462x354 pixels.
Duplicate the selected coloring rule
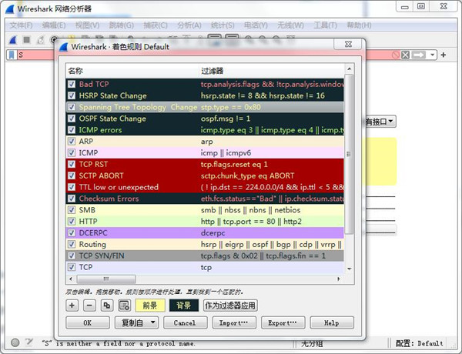(107, 306)
